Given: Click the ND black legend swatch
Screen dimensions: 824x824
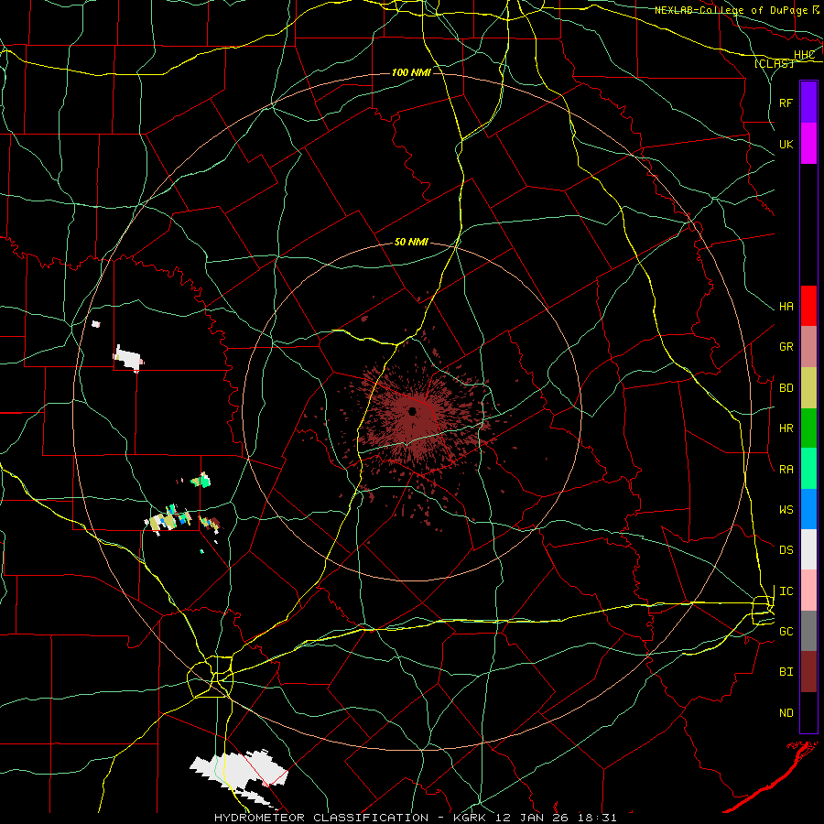Looking at the screenshot, I should point(808,712).
